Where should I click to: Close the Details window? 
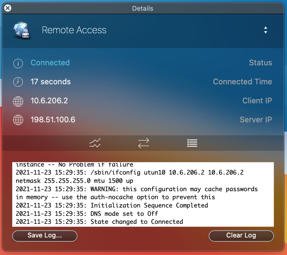click(x=8, y=8)
